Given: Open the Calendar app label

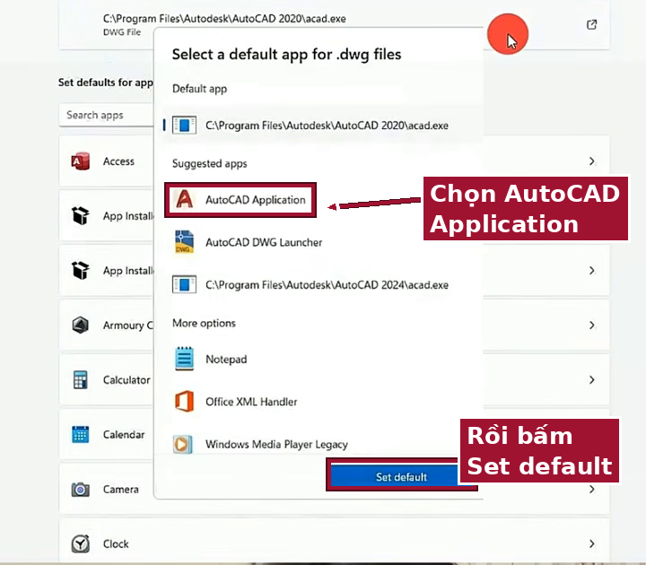Looking at the screenshot, I should (x=124, y=434).
